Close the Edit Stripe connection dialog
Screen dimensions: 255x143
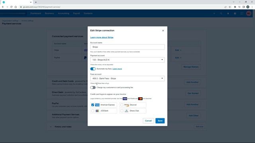(x=163, y=31)
